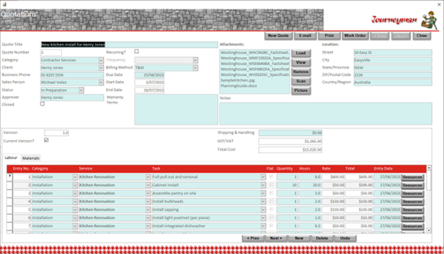Open Resources for Install integrated dishwasher row
444x254 pixels.
pyautogui.click(x=412, y=226)
